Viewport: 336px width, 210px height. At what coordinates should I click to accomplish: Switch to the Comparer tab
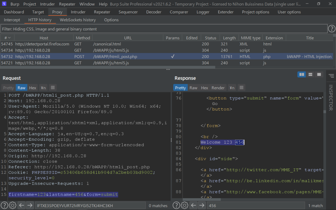179,12
